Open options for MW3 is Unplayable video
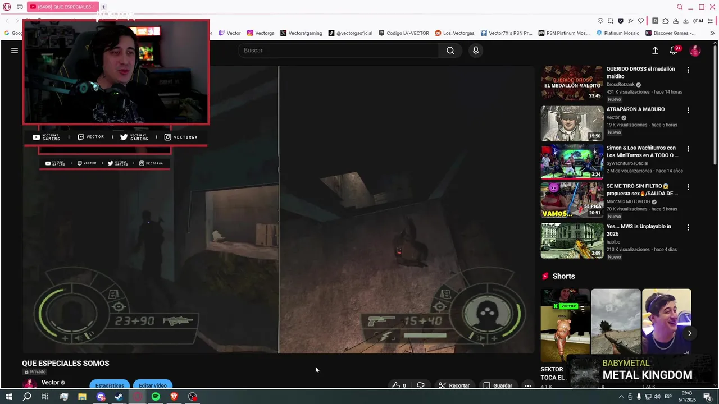The image size is (719, 404). [688, 227]
